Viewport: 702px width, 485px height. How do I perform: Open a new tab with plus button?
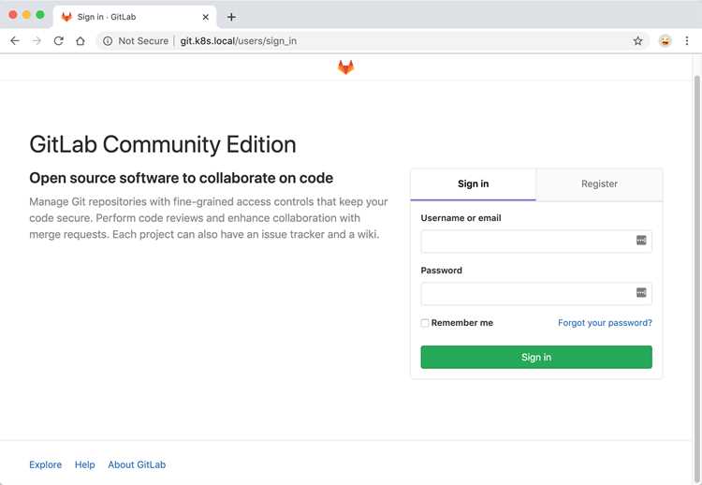(x=231, y=17)
